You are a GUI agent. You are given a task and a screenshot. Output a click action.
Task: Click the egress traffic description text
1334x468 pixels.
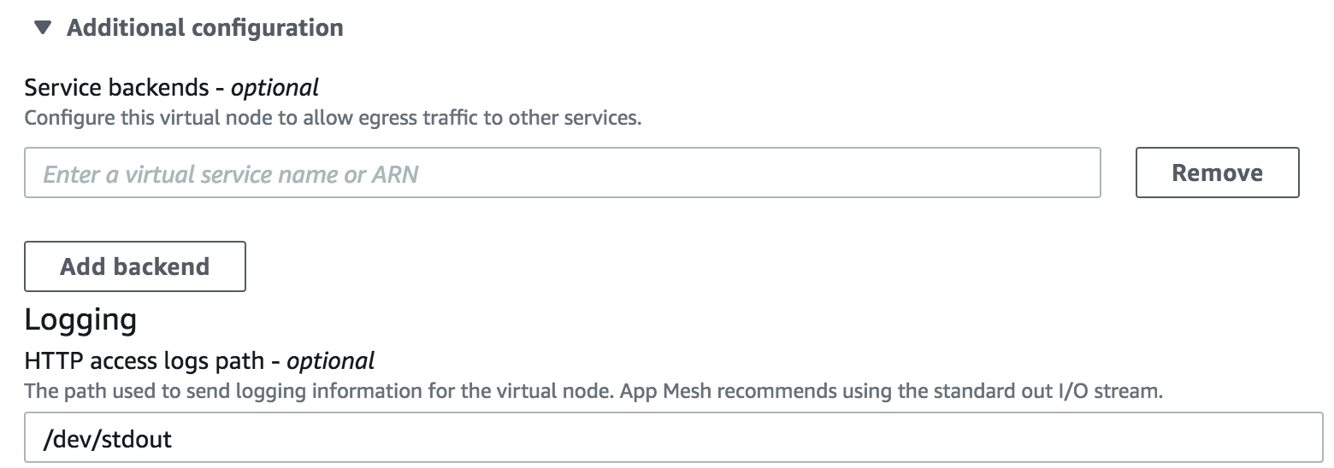click(x=332, y=117)
